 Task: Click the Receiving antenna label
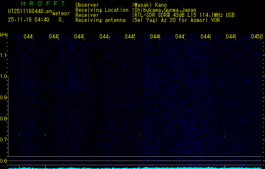101,20
